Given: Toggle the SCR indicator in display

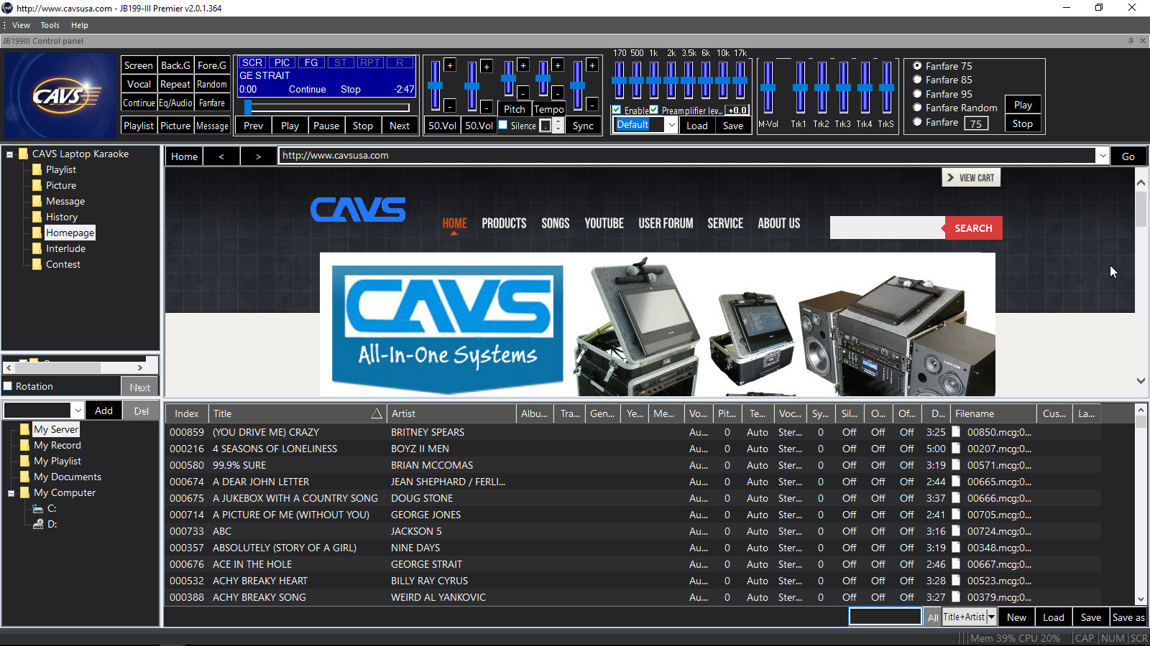Looking at the screenshot, I should click(x=252, y=62).
